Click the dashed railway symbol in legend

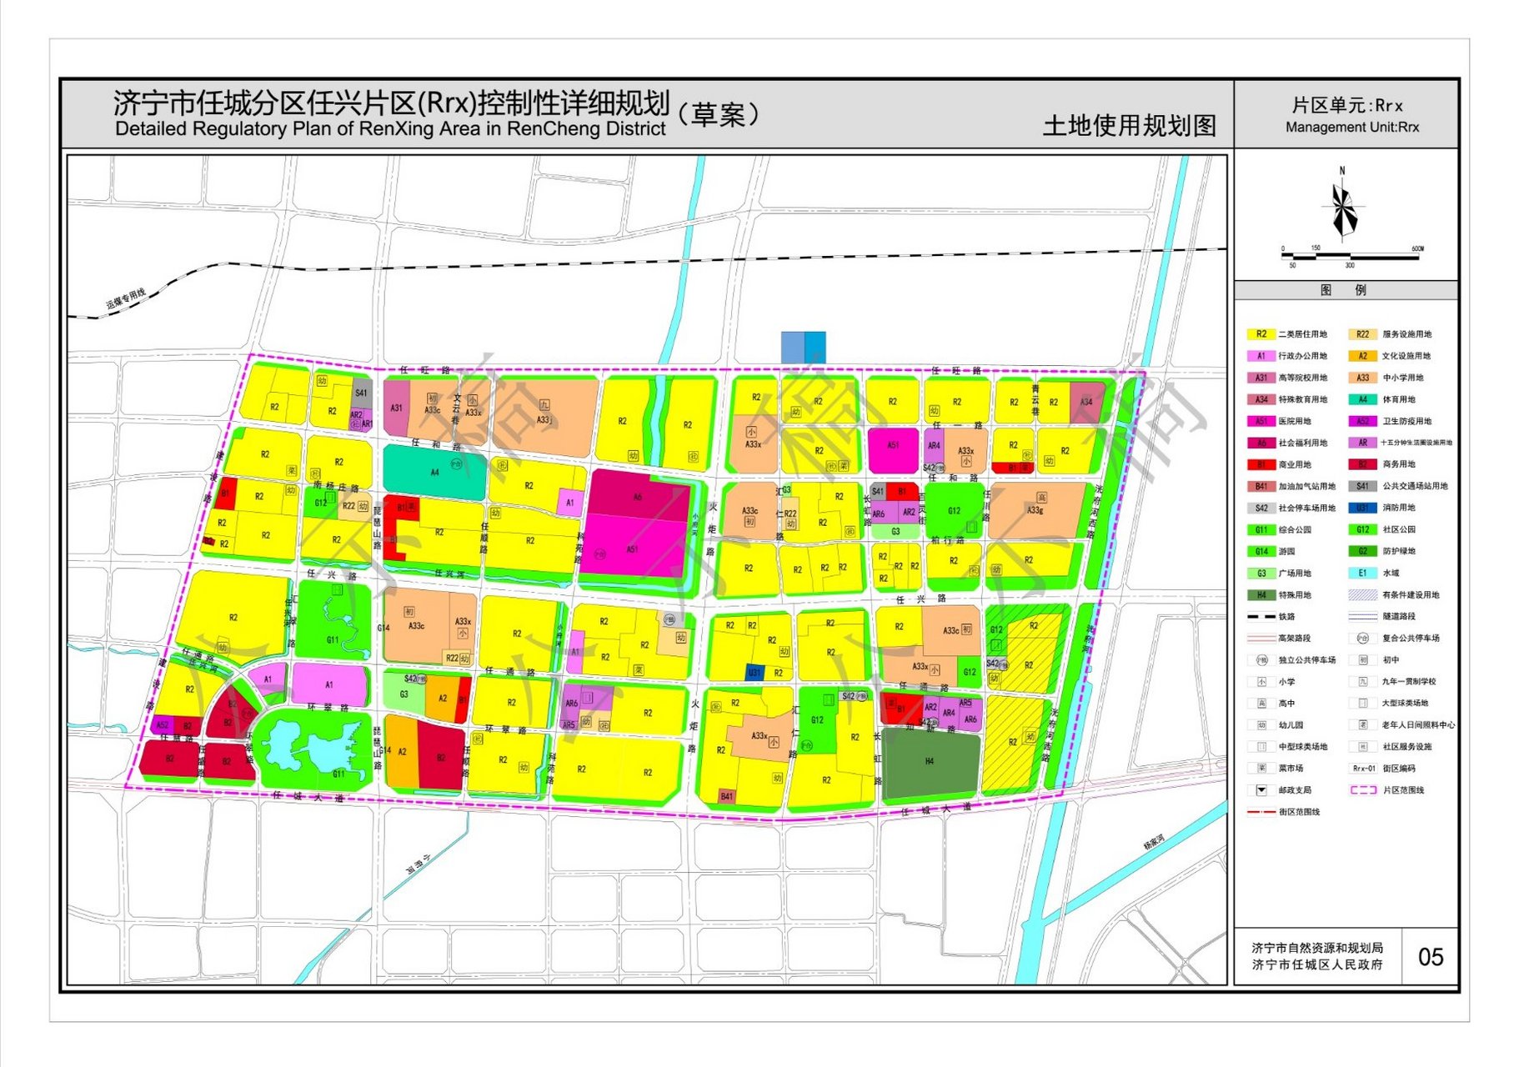click(1261, 617)
